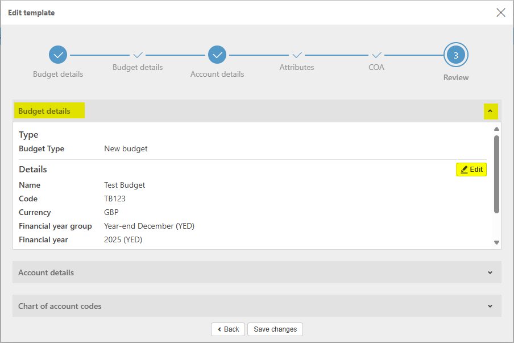
Task: Click the details panel vertical scrollbar thumb
Action: coord(496,173)
